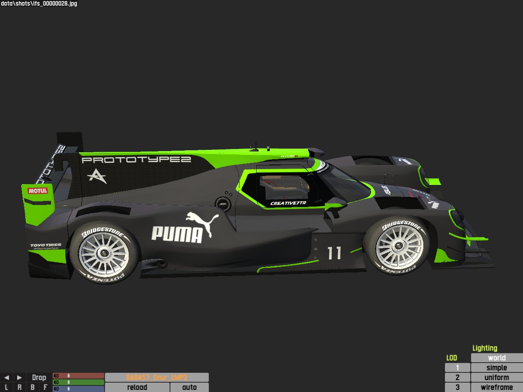Click the car's rear wheel
Viewport: 523px width, 392px height.
coord(105,253)
